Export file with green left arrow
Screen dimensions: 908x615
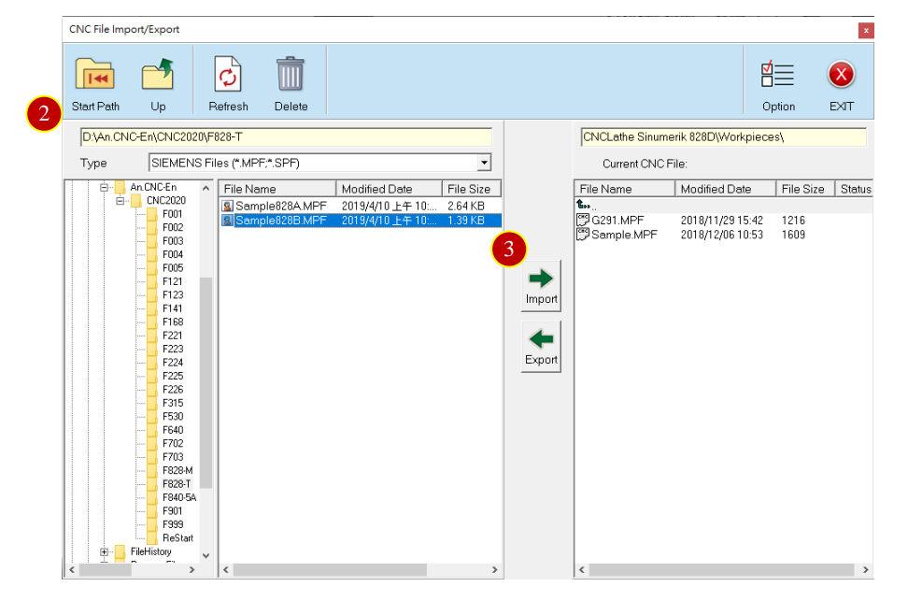pos(541,347)
